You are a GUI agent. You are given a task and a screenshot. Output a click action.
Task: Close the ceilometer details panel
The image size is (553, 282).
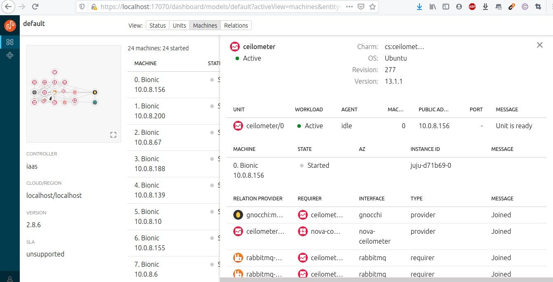tap(540, 45)
